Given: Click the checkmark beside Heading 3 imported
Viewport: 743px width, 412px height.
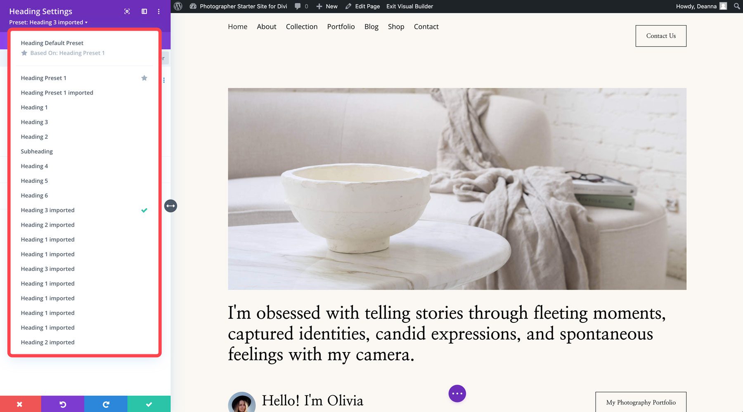Looking at the screenshot, I should (144, 210).
